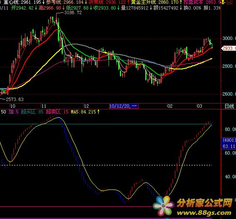Open the 日线 period selector

tap(229, 106)
